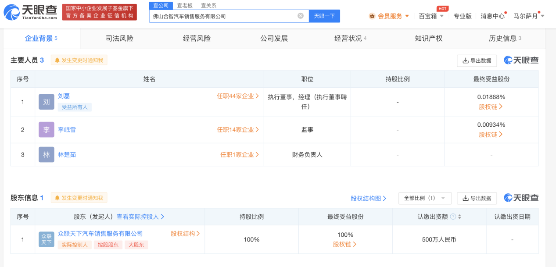Expand the 百宝箱 dropdown

tap(431, 16)
